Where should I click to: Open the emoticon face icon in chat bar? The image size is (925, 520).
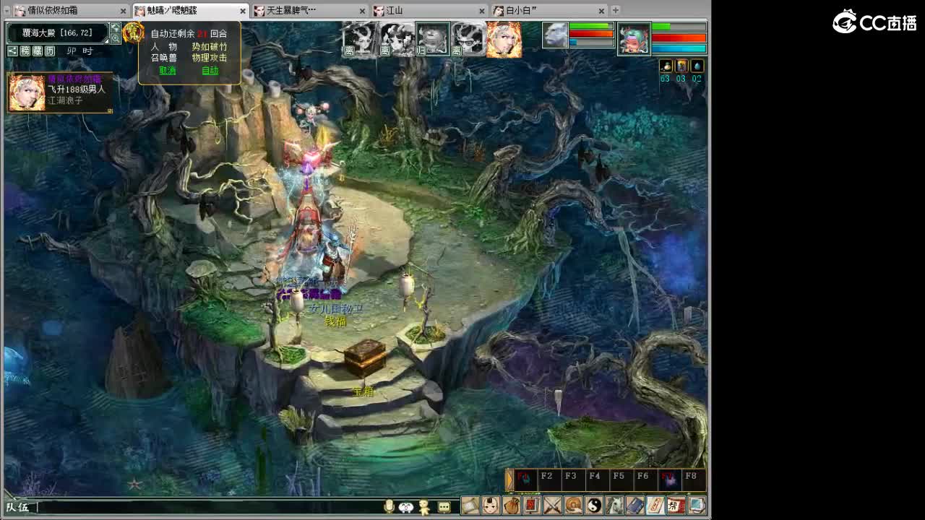406,507
